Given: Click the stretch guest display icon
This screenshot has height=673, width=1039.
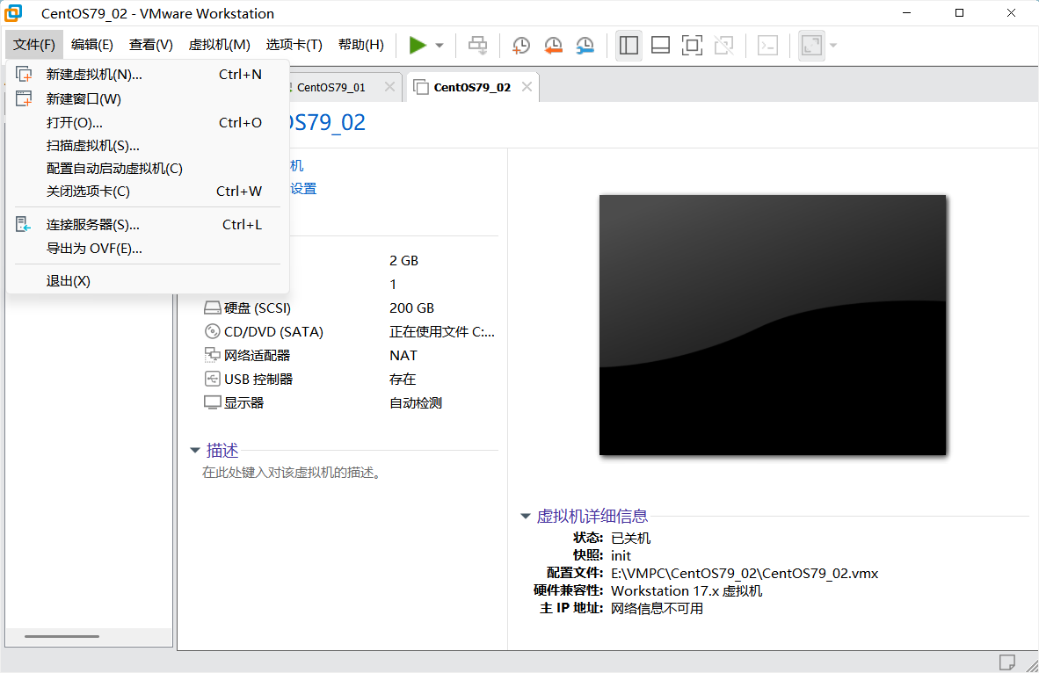Looking at the screenshot, I should coord(811,45).
